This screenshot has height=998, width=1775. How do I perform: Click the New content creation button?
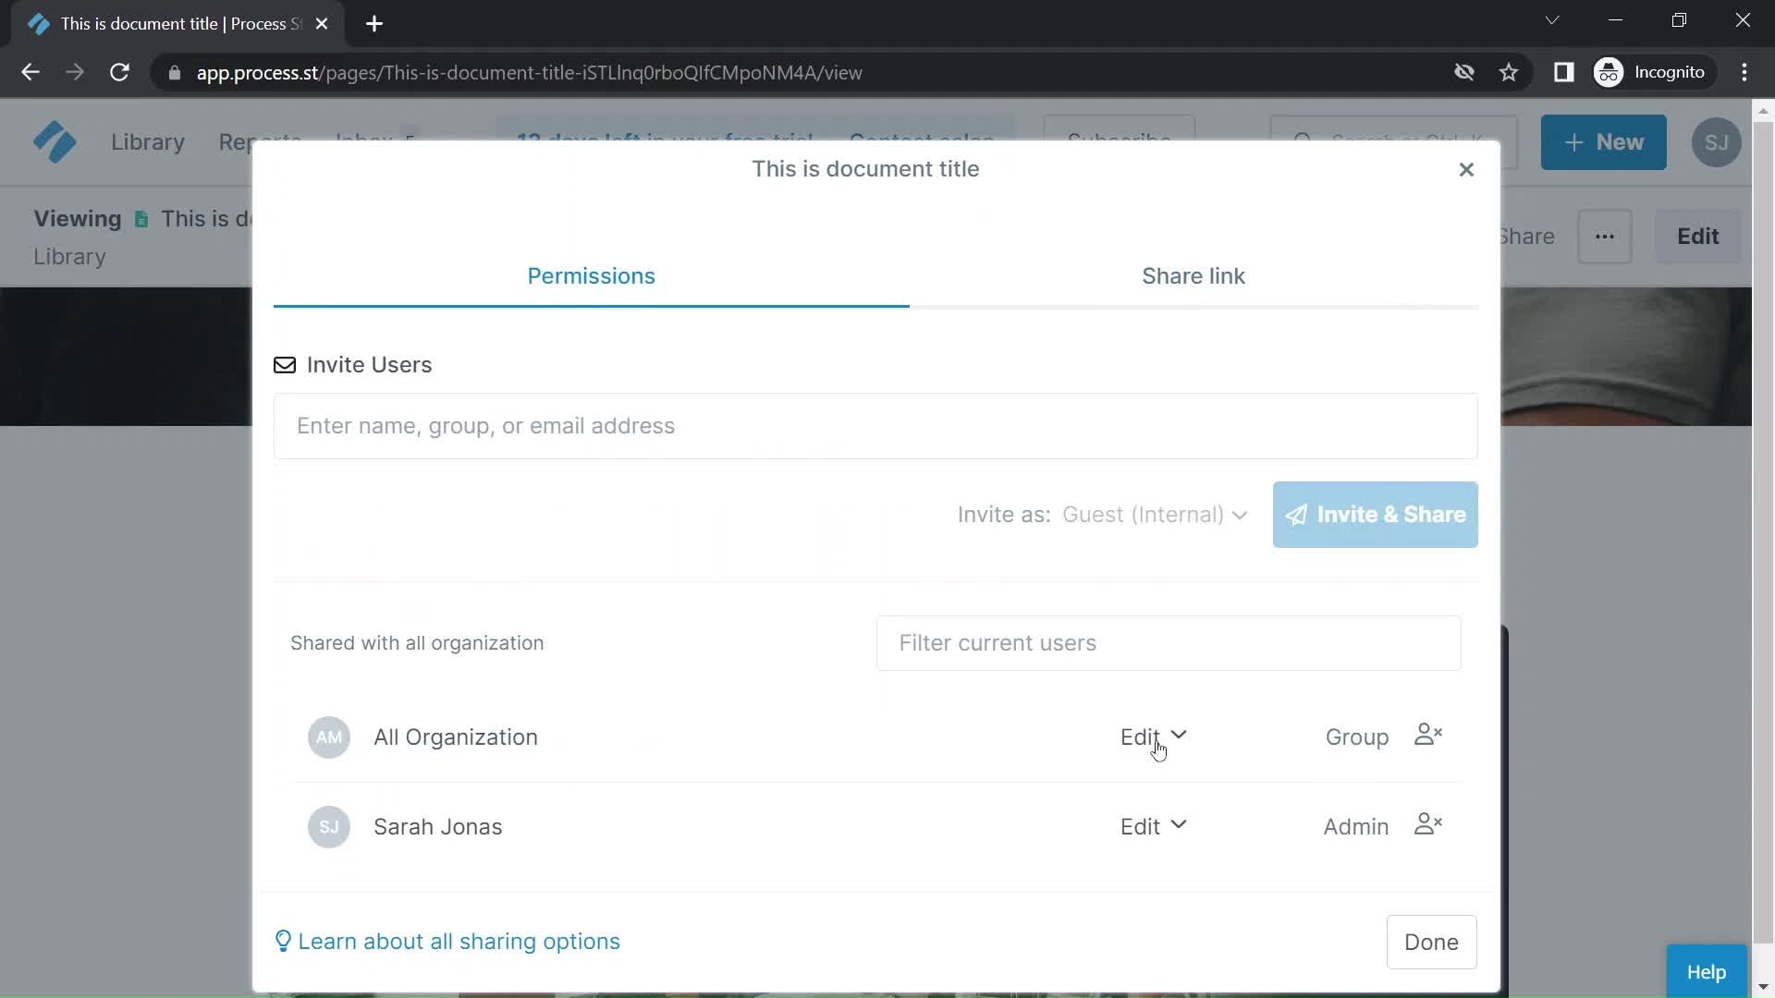[x=1604, y=141]
